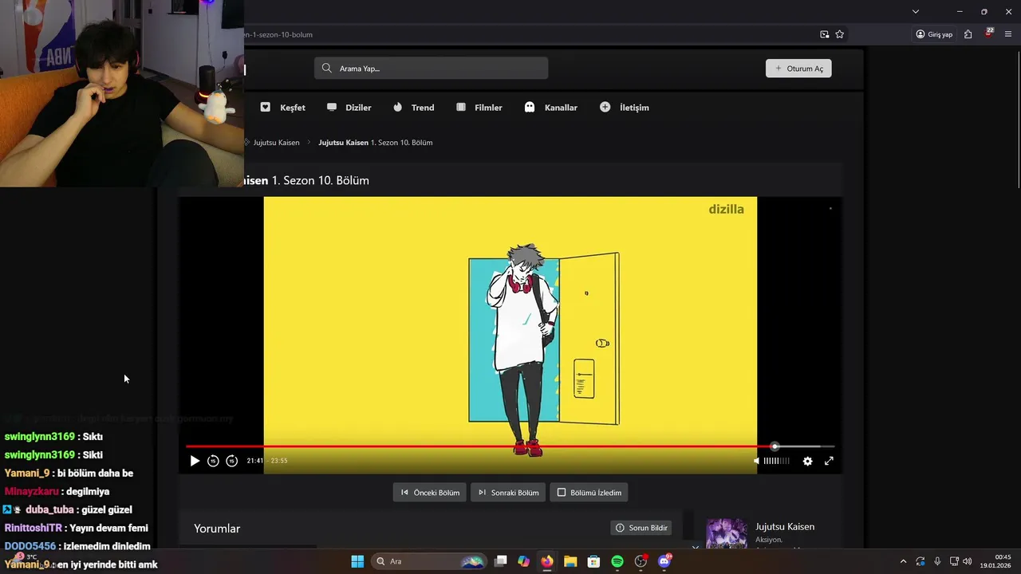Viewport: 1021px width, 574px height.
Task: Open the Firefox hamburger menu
Action: tap(1008, 34)
